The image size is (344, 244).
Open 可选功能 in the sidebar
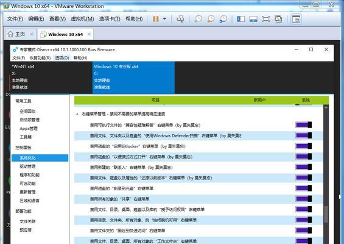27,184
